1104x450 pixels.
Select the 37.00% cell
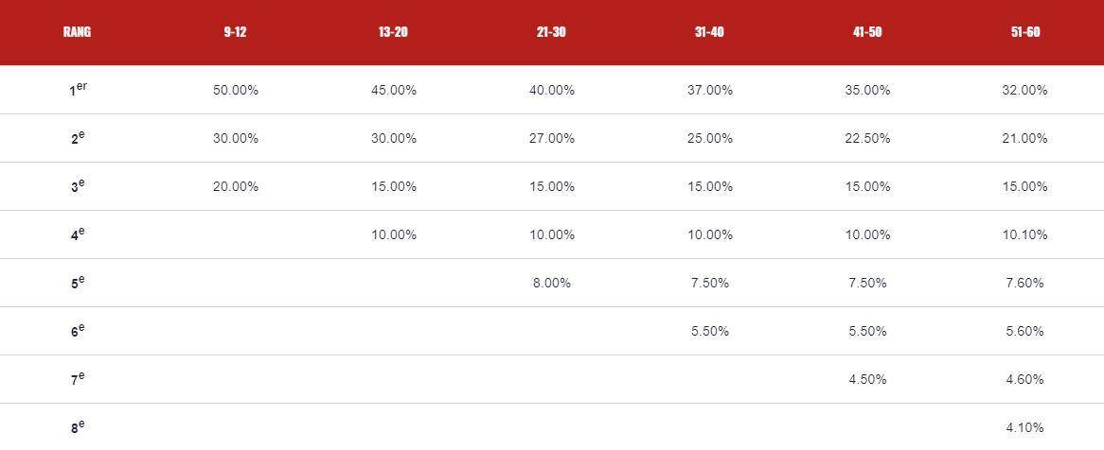coord(710,91)
